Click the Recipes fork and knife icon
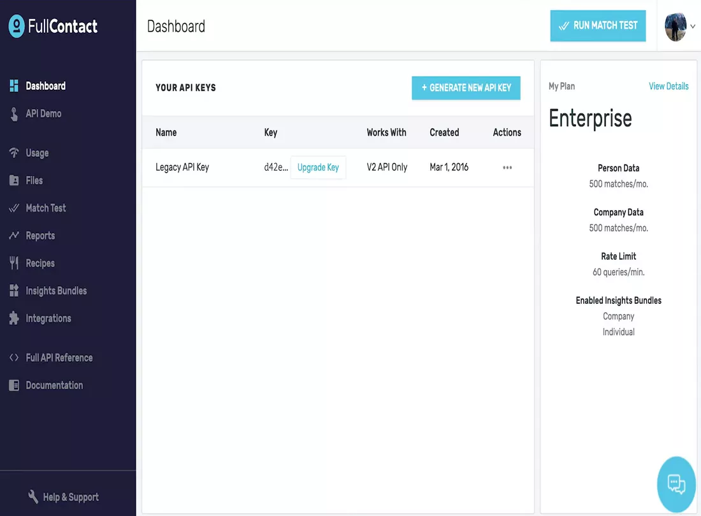 [x=14, y=263]
